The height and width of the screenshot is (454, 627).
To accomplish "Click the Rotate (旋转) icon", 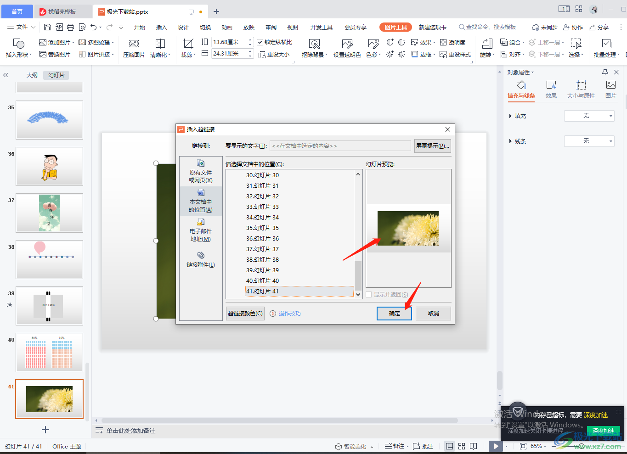I will [x=487, y=44].
